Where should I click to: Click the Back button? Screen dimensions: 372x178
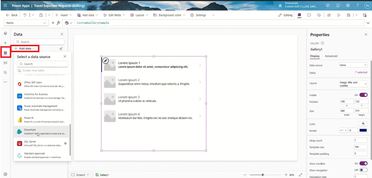(x=12, y=15)
